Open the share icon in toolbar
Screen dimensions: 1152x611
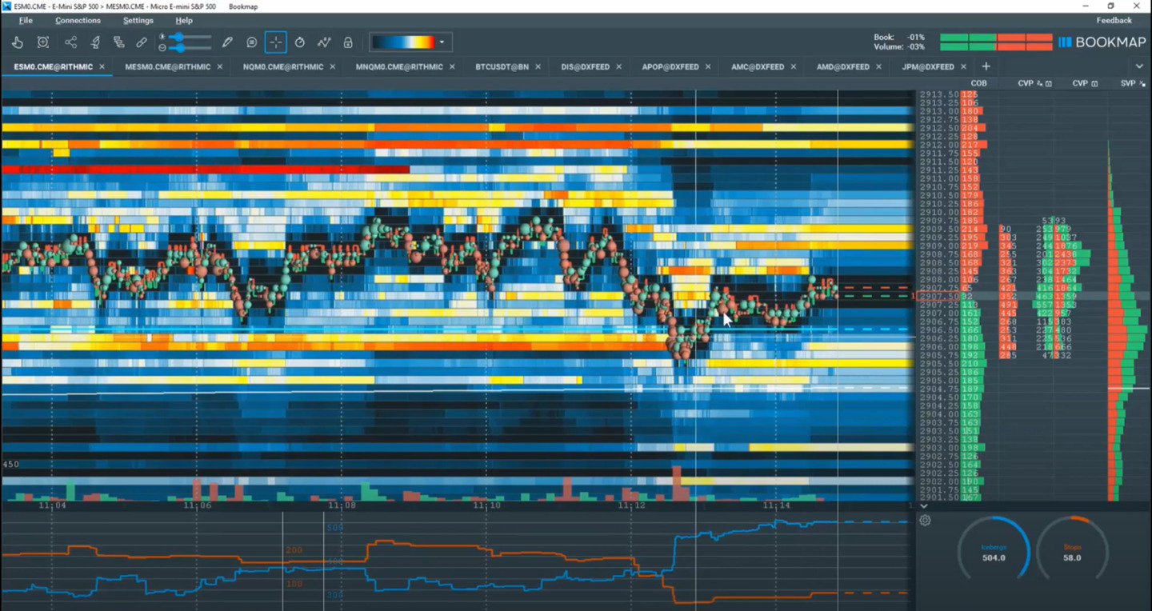click(x=70, y=42)
